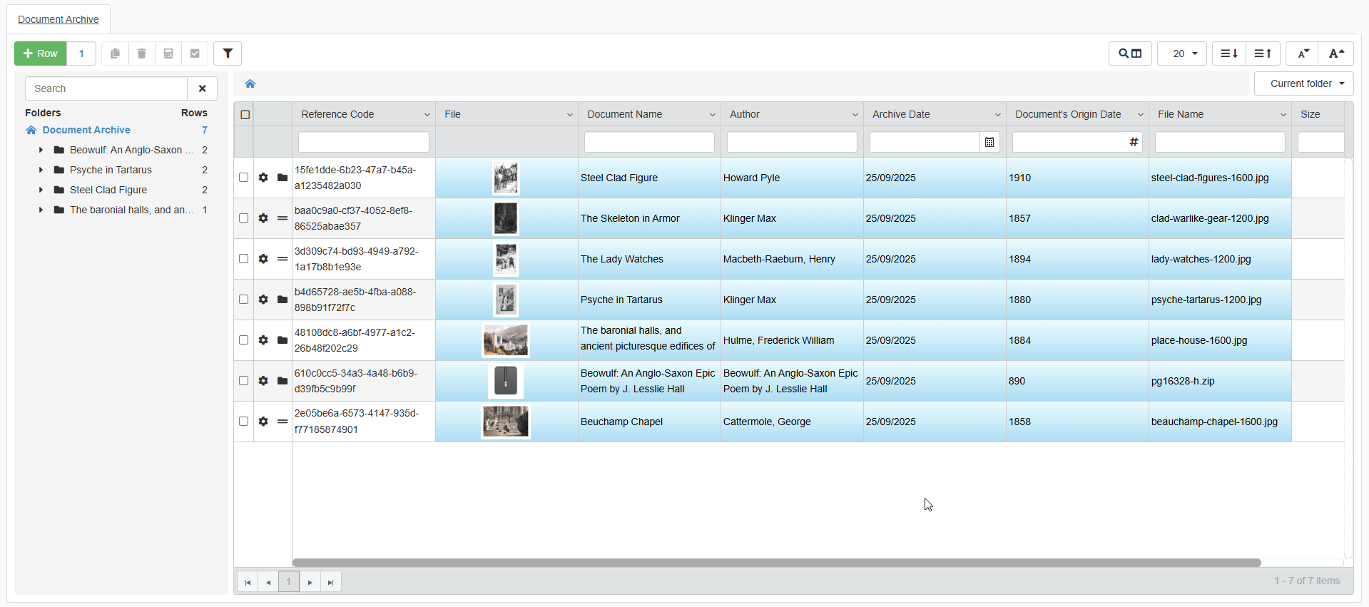This screenshot has width=1369, height=607.
Task: Select the Document Archive root folder
Action: 86,130
